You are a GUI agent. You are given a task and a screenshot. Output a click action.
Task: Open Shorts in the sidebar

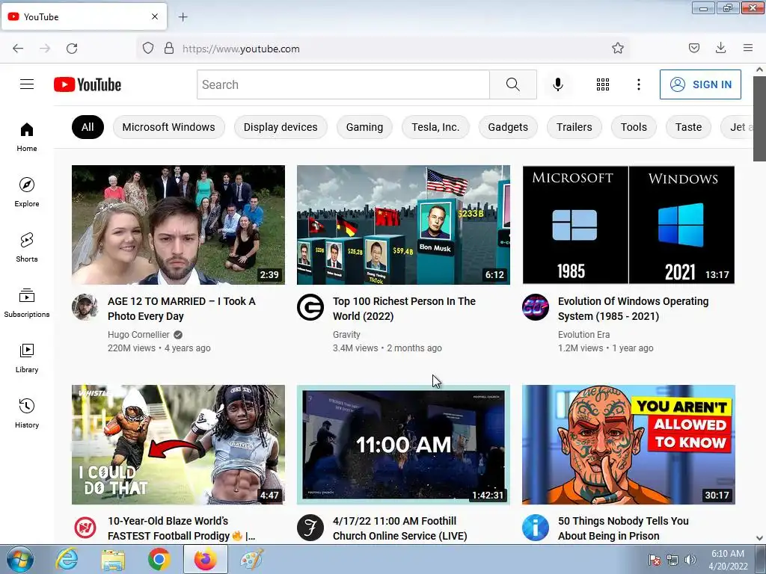(x=27, y=247)
